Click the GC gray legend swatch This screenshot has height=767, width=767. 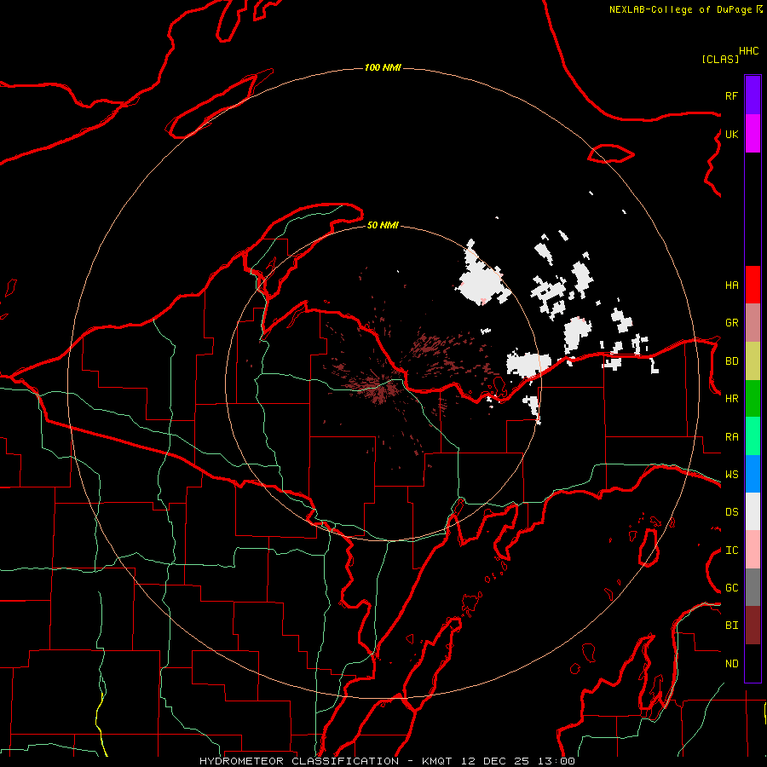pyautogui.click(x=753, y=587)
